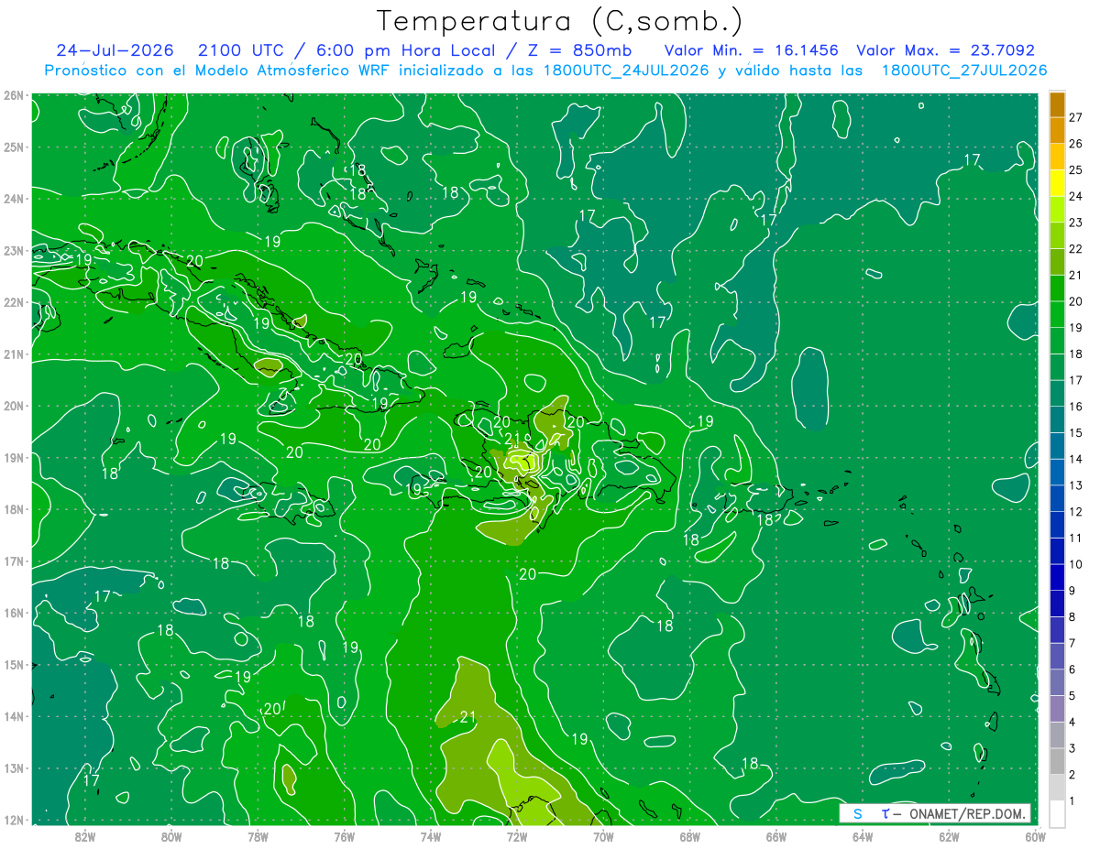Click latitude axis label "19N"
The width and height of the screenshot is (1100, 849).
14,458
